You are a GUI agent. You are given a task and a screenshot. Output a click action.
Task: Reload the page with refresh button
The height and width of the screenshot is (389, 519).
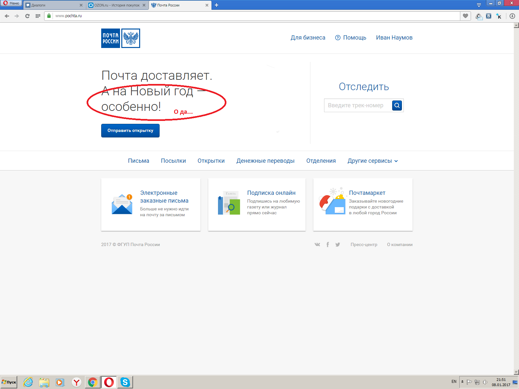(x=27, y=16)
